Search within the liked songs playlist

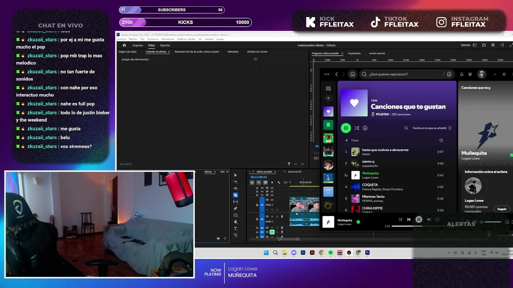click(x=406, y=128)
